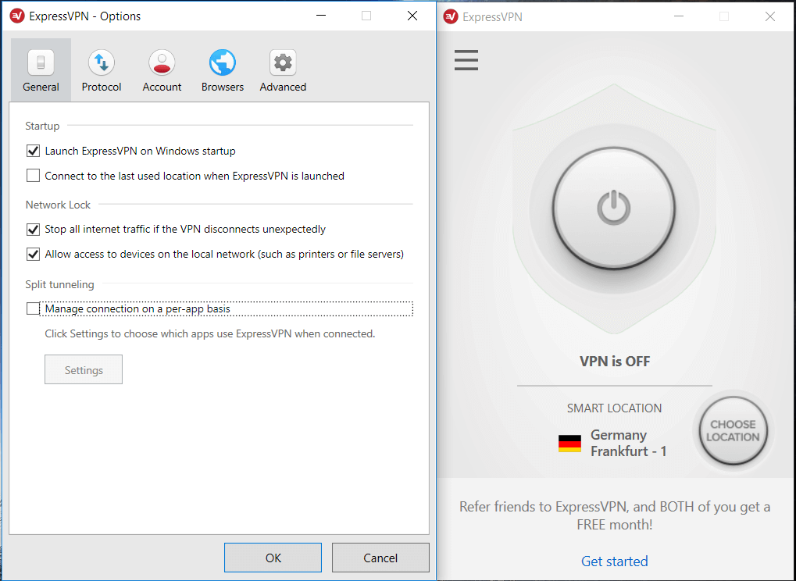Enable Connect to the last used location

point(33,176)
